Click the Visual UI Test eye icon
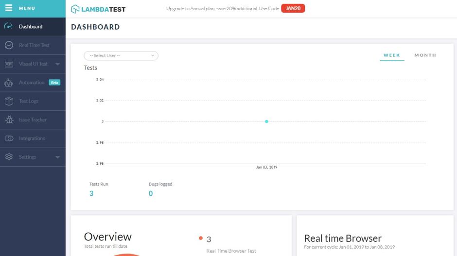 [9, 64]
